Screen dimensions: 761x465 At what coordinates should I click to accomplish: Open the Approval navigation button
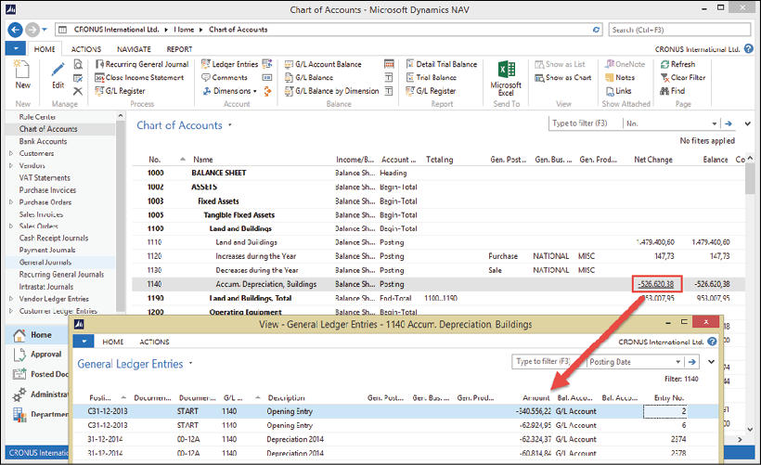coord(37,355)
